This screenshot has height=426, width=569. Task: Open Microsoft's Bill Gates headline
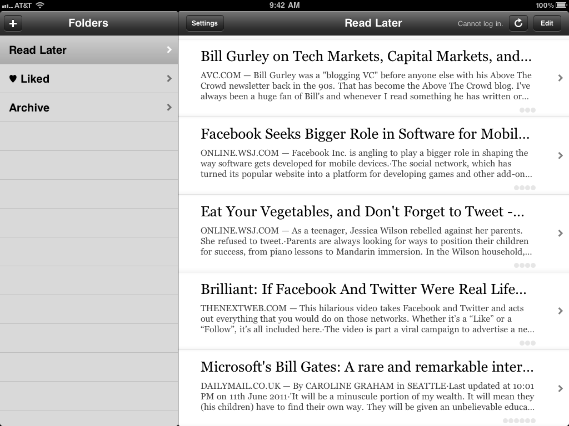367,367
